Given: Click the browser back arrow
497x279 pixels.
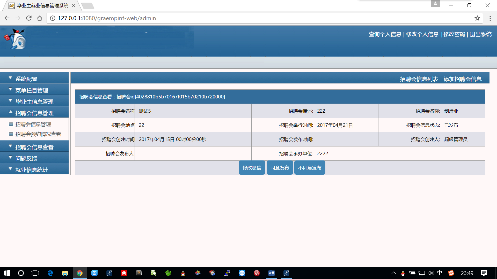Looking at the screenshot, I should pyautogui.click(x=7, y=18).
